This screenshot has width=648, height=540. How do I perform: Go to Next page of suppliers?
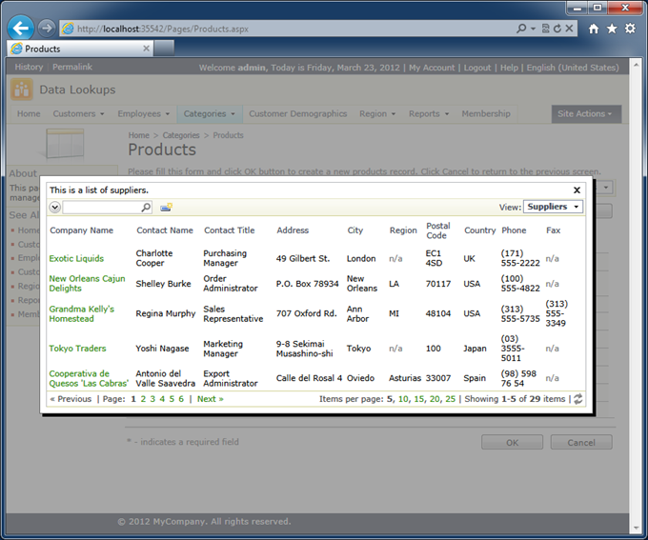pyautogui.click(x=210, y=399)
